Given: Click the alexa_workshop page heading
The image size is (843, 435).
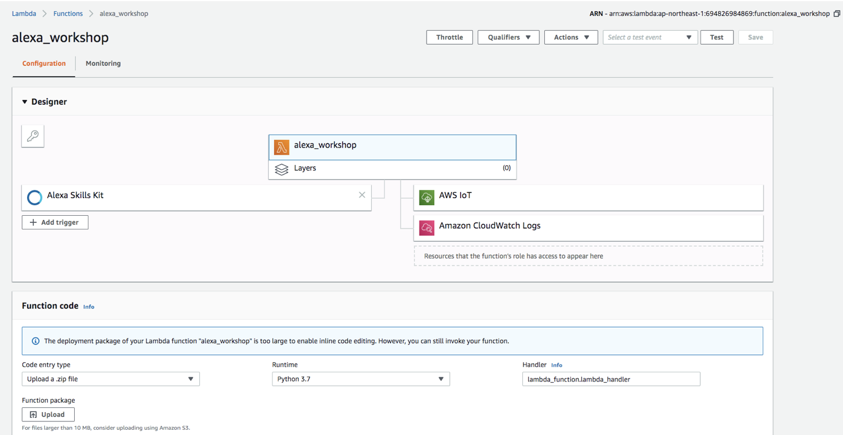Looking at the screenshot, I should pyautogui.click(x=60, y=38).
